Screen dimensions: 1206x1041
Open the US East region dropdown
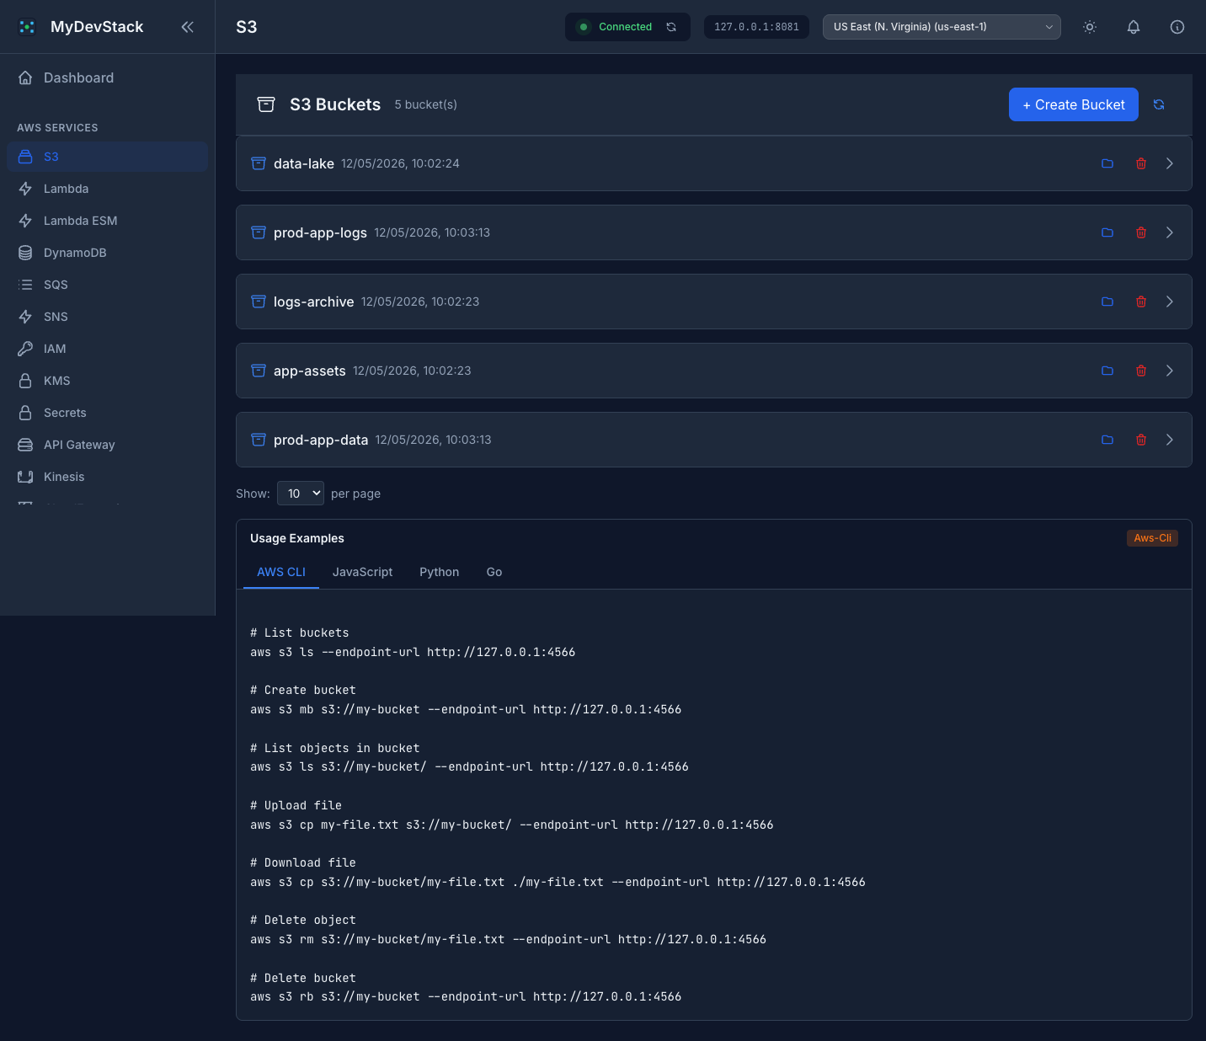pyautogui.click(x=942, y=27)
